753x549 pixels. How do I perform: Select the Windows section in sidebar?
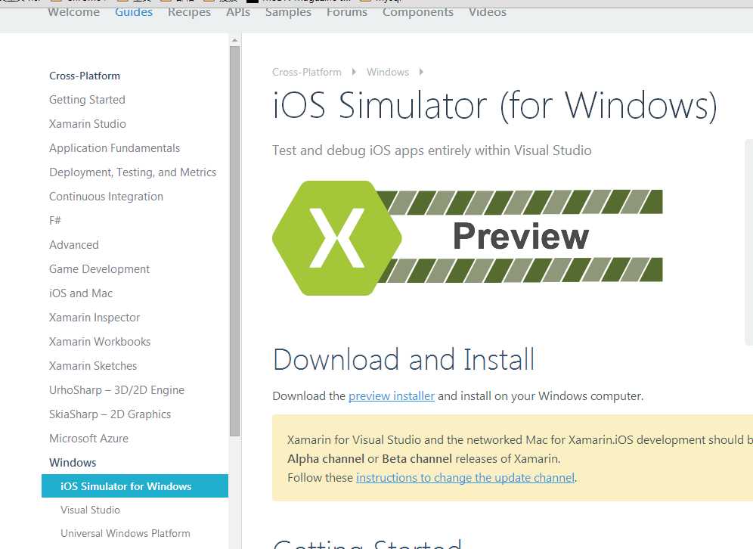pos(73,463)
